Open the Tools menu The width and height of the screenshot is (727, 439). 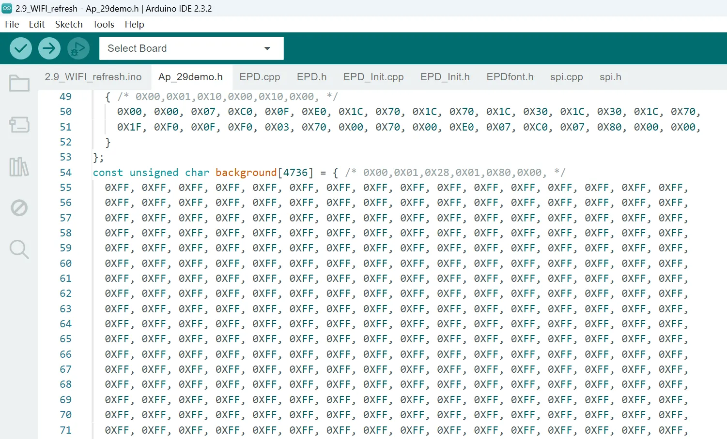[104, 24]
